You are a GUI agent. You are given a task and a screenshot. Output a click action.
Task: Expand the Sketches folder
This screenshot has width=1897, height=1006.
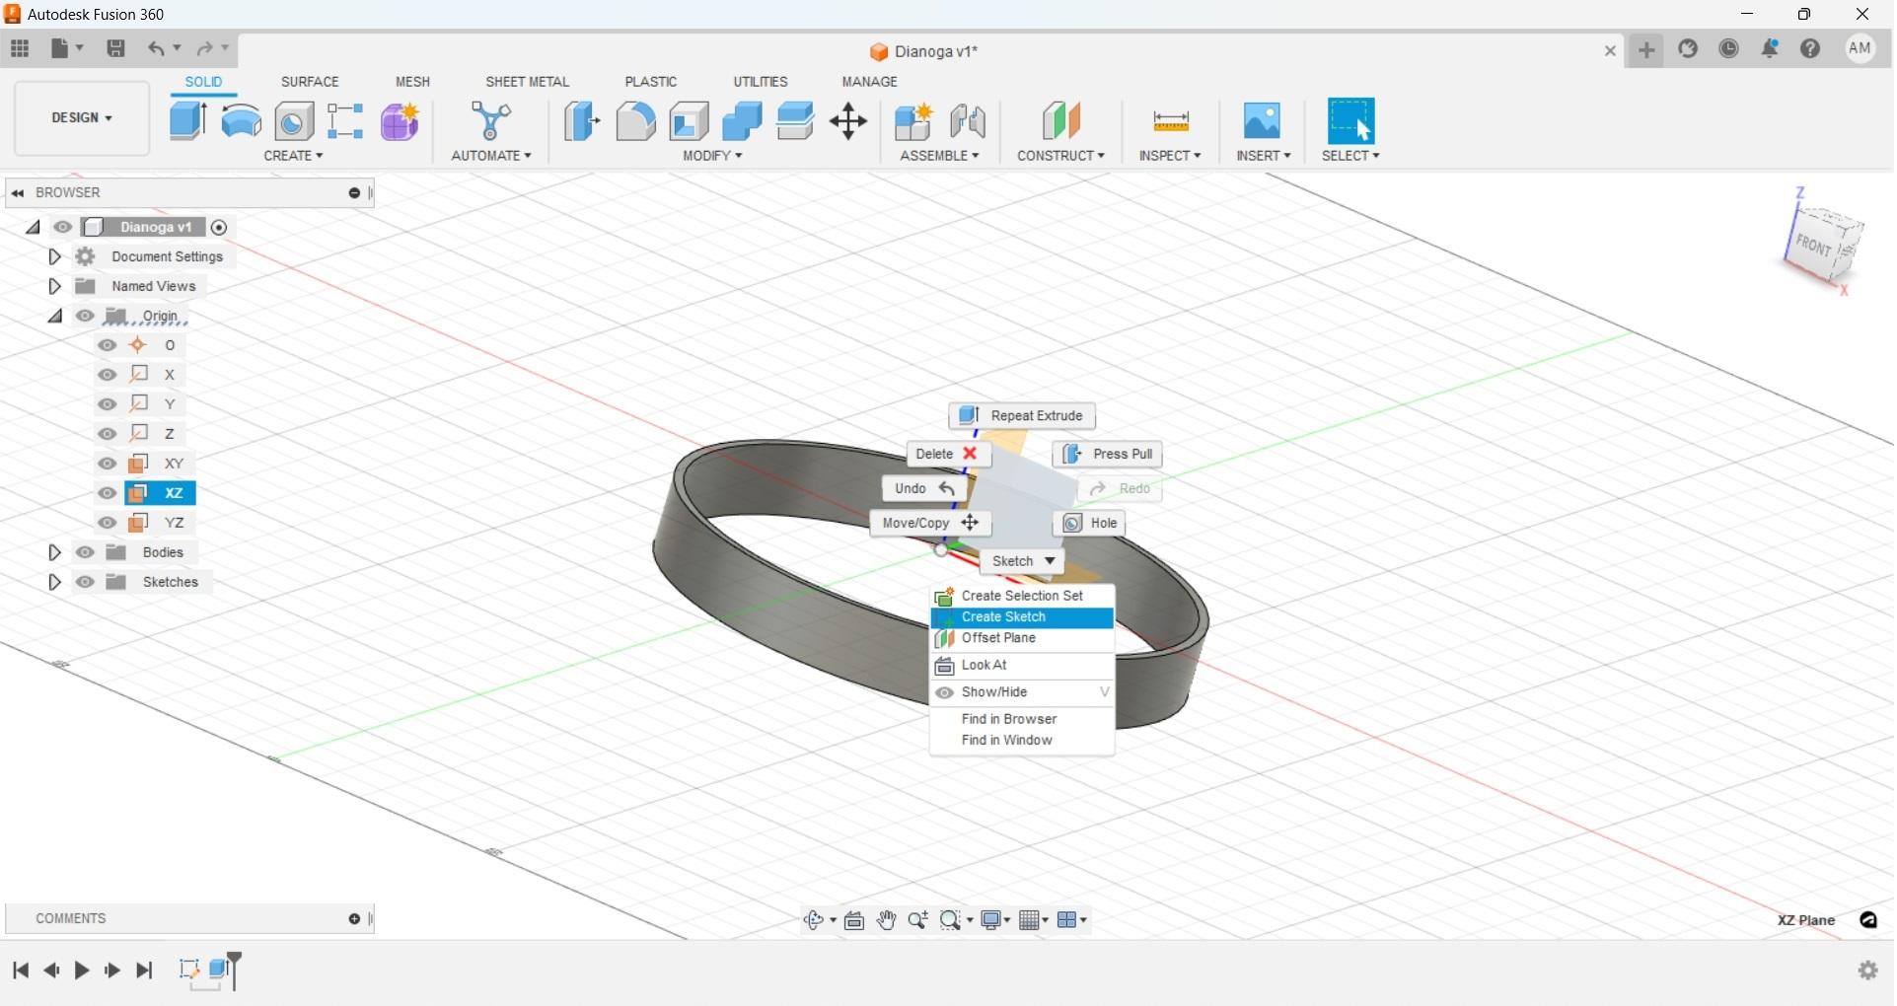pyautogui.click(x=55, y=582)
